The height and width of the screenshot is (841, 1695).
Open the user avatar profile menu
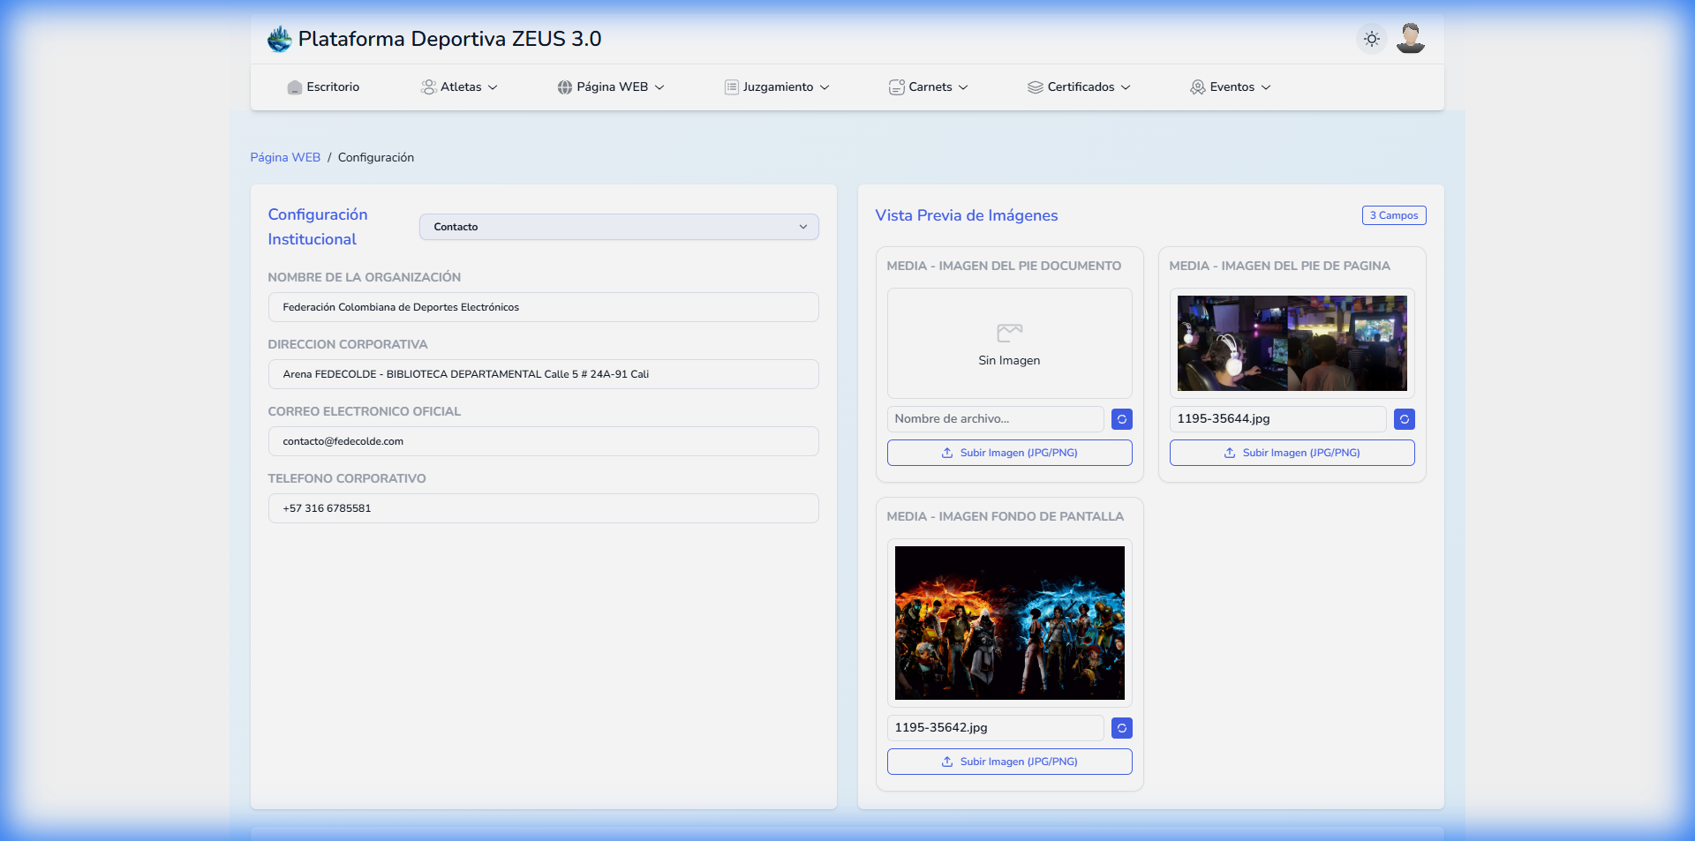[x=1410, y=39]
